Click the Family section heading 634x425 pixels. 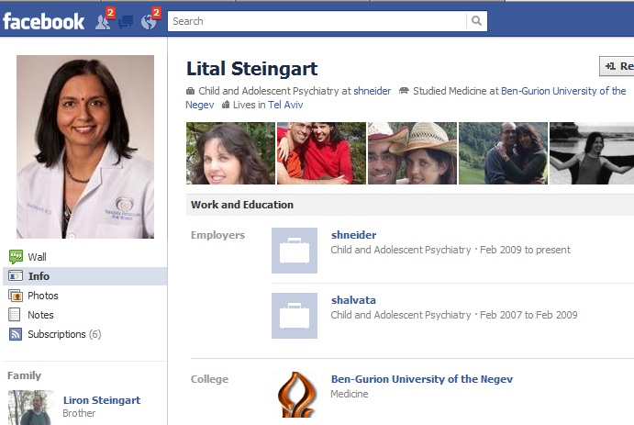point(24,375)
